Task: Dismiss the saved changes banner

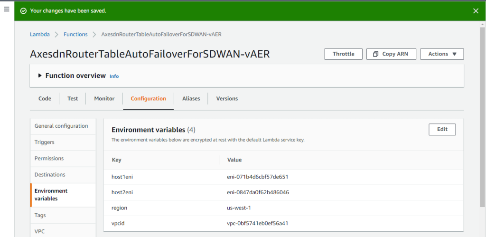Action: point(476,10)
